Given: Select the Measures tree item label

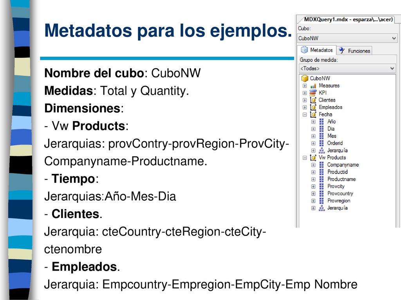Looking at the screenshot, I should click(329, 86).
